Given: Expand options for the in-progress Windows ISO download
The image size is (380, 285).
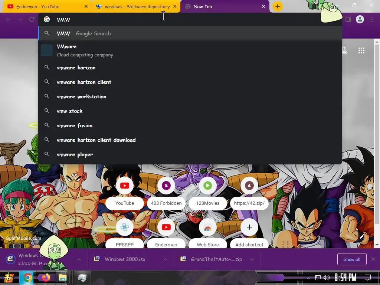Looking at the screenshot, I should tap(79, 259).
